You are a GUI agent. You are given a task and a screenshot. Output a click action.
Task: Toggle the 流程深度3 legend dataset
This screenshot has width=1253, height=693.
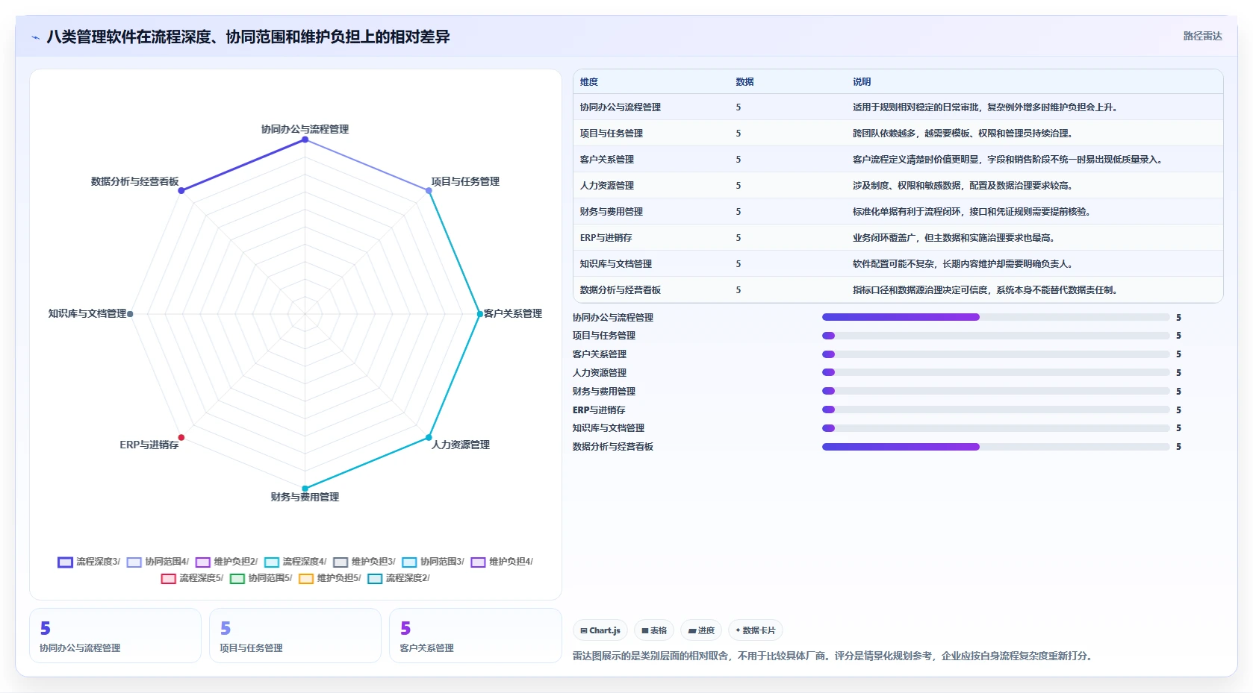coord(89,562)
